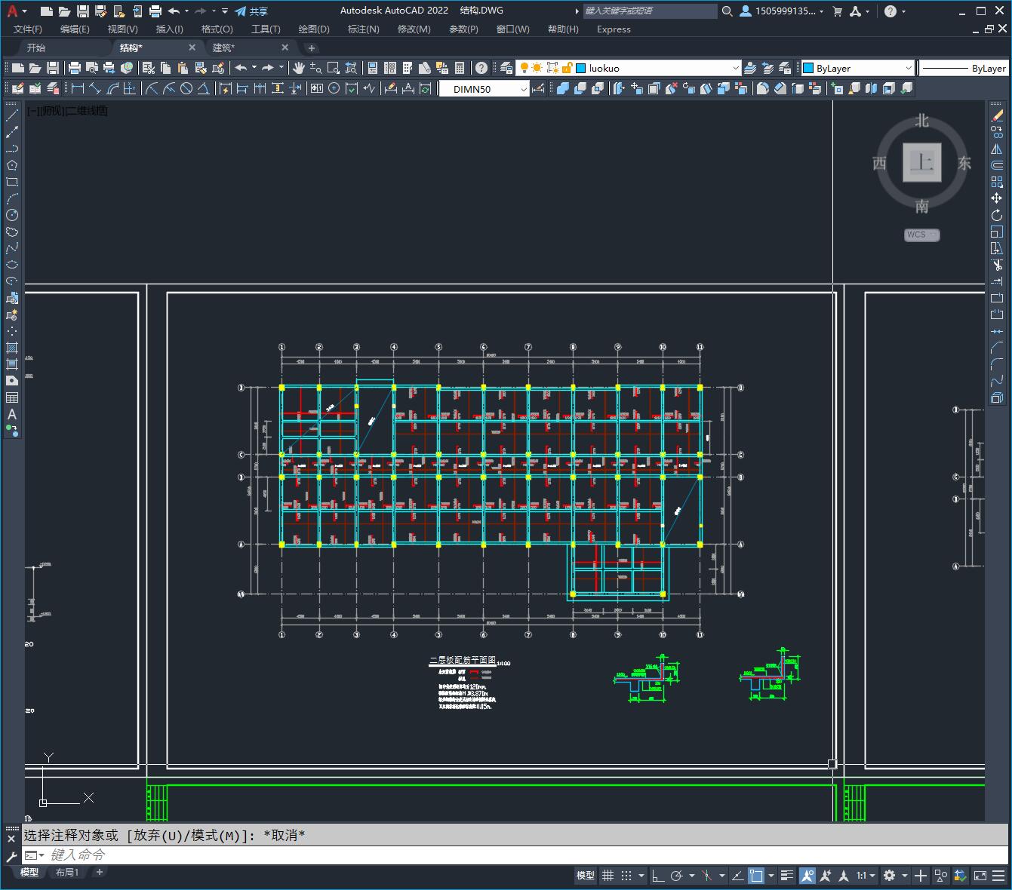Select the Circle draw tool
Screen dimensions: 1012x890
point(12,215)
